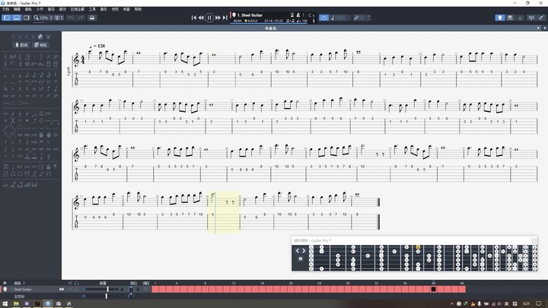Show the virtual drum kit panel
This screenshot has width=548, height=308.
pyautogui.click(x=520, y=17)
